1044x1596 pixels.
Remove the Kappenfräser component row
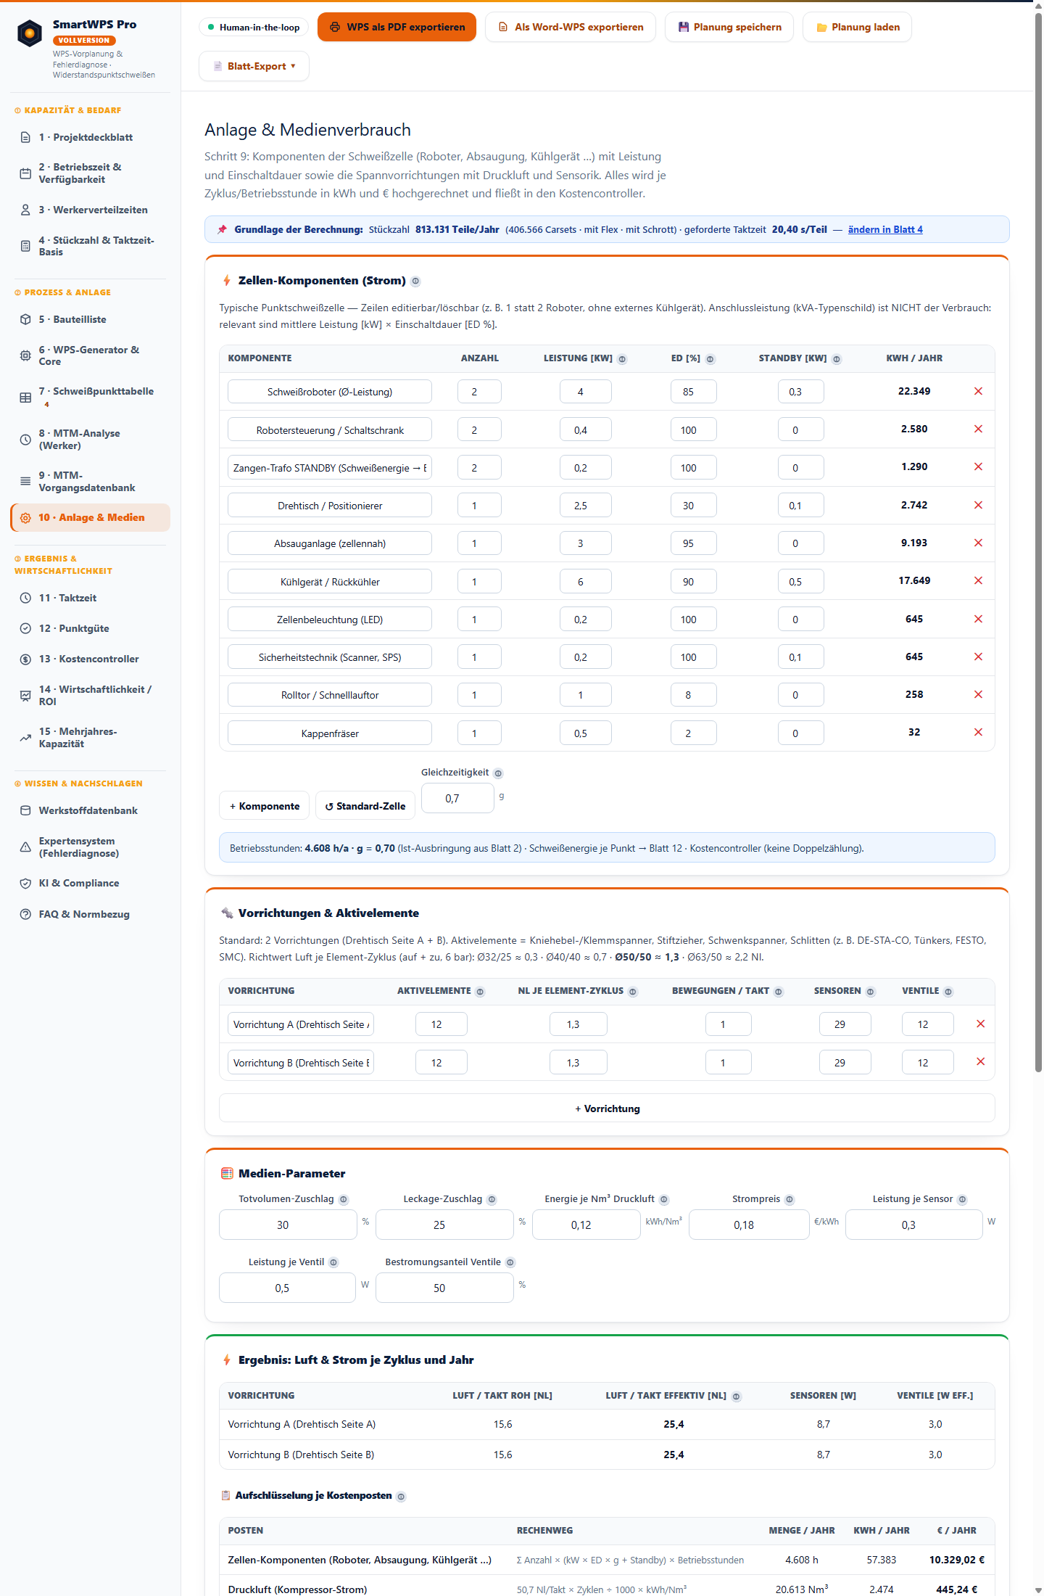point(978,733)
